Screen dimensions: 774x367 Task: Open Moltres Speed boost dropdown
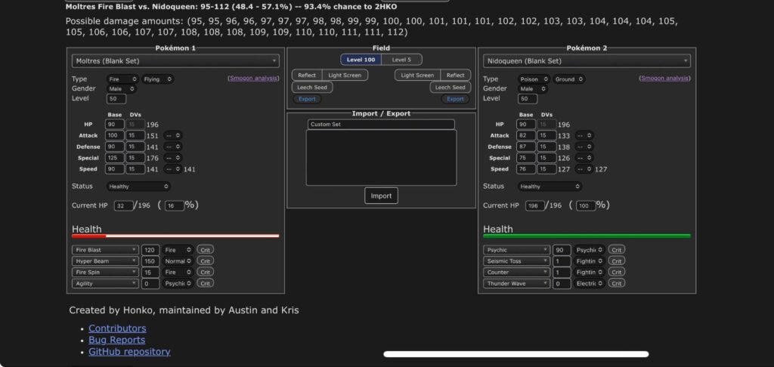click(x=173, y=169)
